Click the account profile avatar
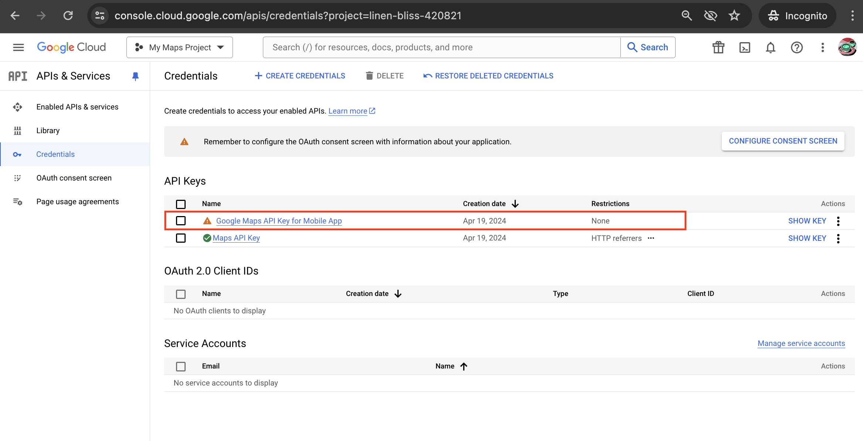 (847, 47)
